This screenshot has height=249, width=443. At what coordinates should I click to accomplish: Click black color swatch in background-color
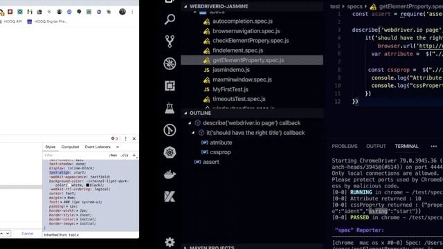click(x=88, y=185)
